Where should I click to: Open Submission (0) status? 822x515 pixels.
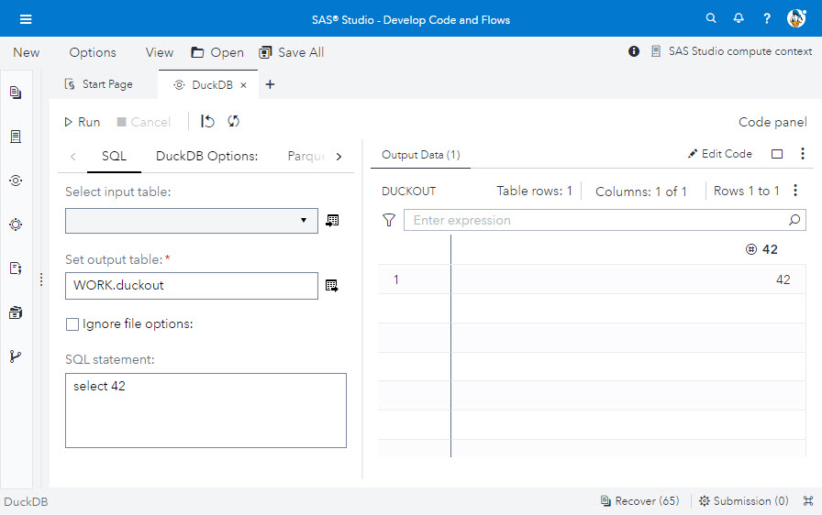pos(744,501)
